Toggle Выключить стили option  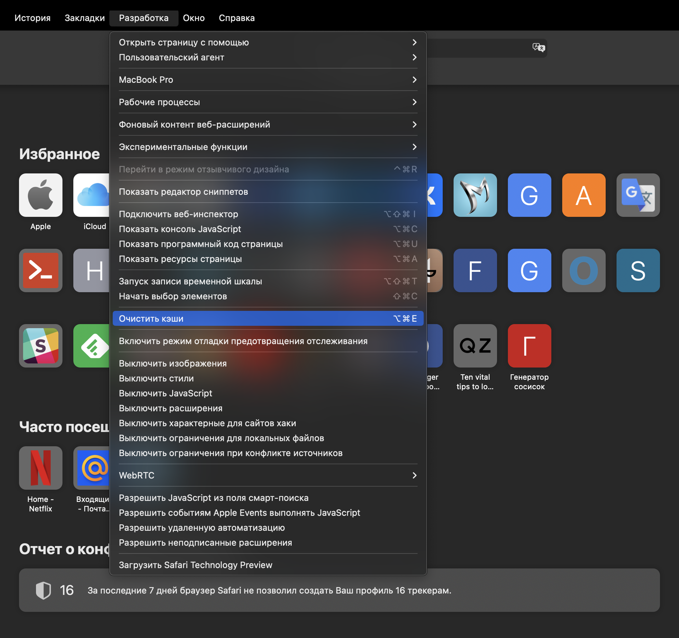coord(268,379)
